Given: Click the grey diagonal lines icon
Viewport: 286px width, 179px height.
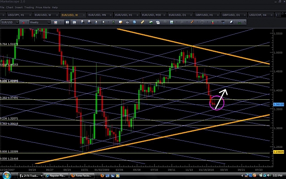Looking at the screenshot, I should [165, 22].
